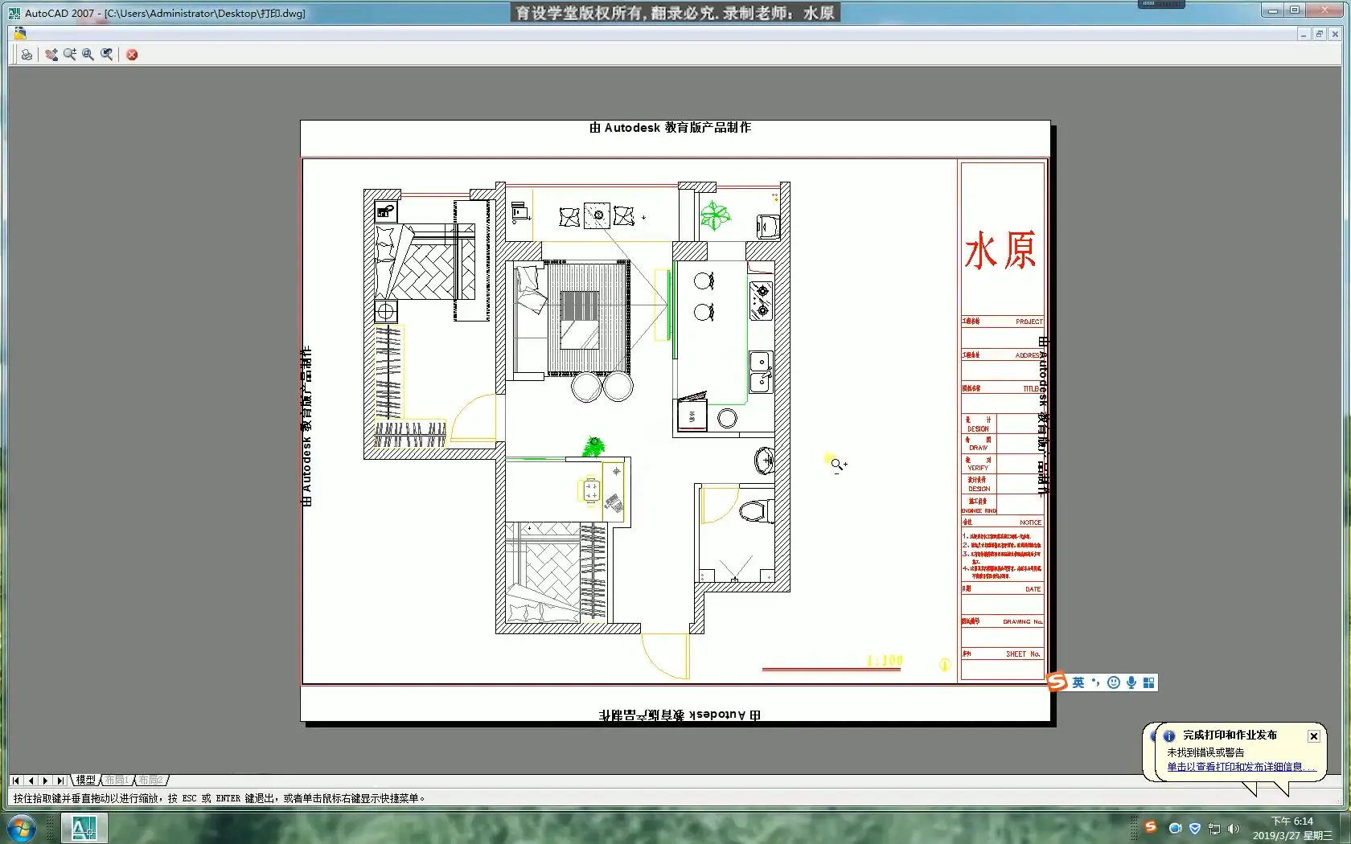Click the Zoom Original tool icon
1351x844 pixels.
(106, 55)
